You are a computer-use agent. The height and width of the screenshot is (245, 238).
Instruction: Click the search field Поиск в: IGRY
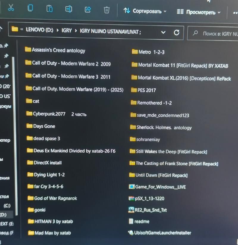[x=213, y=34]
